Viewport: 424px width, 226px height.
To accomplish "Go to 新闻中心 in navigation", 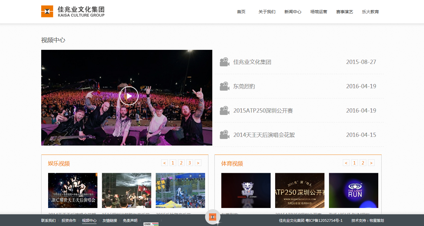I will coord(293,12).
